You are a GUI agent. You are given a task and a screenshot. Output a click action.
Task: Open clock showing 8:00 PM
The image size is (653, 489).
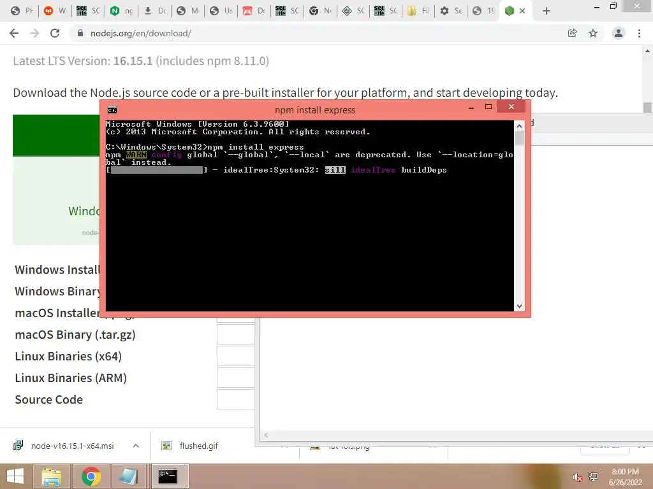[x=625, y=477]
